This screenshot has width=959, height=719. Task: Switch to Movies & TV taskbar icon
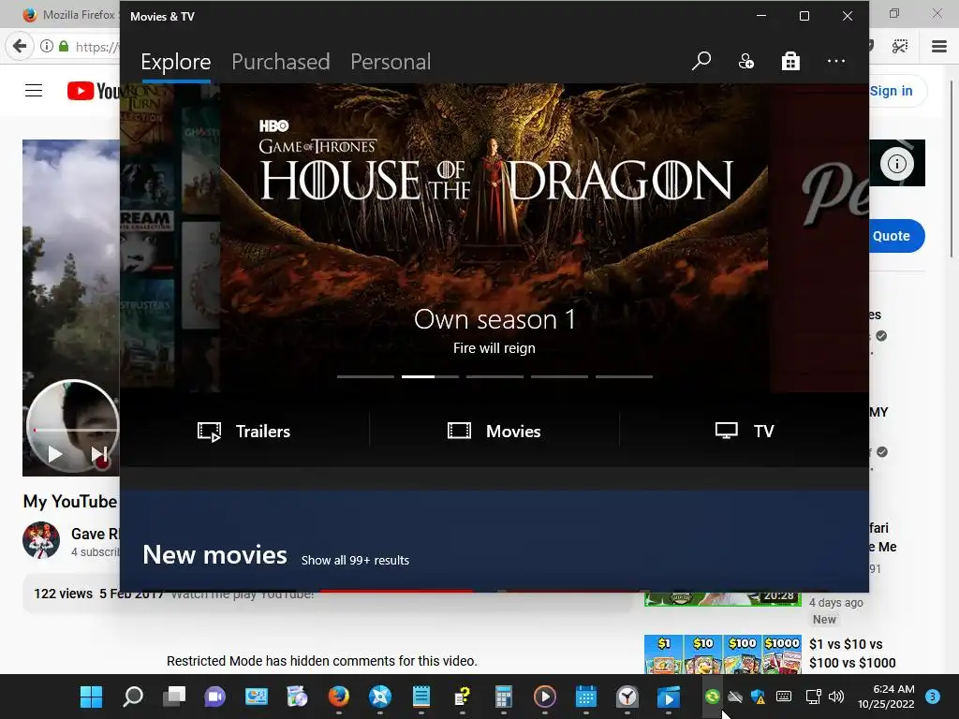(669, 697)
